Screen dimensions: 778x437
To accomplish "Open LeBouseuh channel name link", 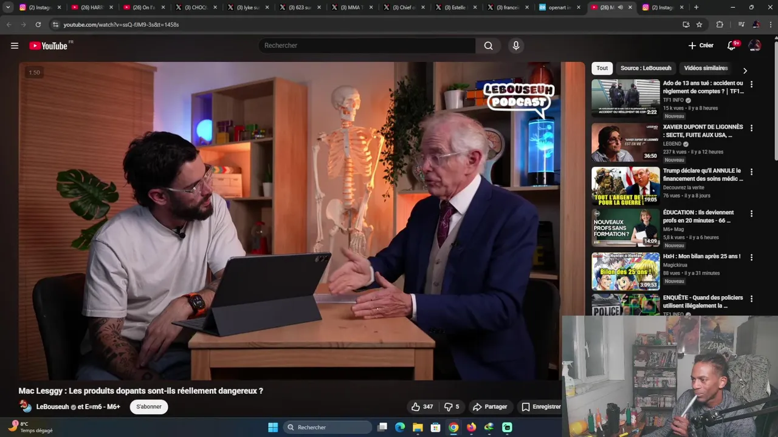I will coord(53,407).
